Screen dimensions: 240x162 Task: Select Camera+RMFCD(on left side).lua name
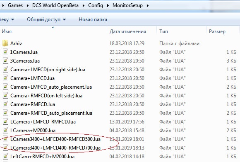click(46, 96)
